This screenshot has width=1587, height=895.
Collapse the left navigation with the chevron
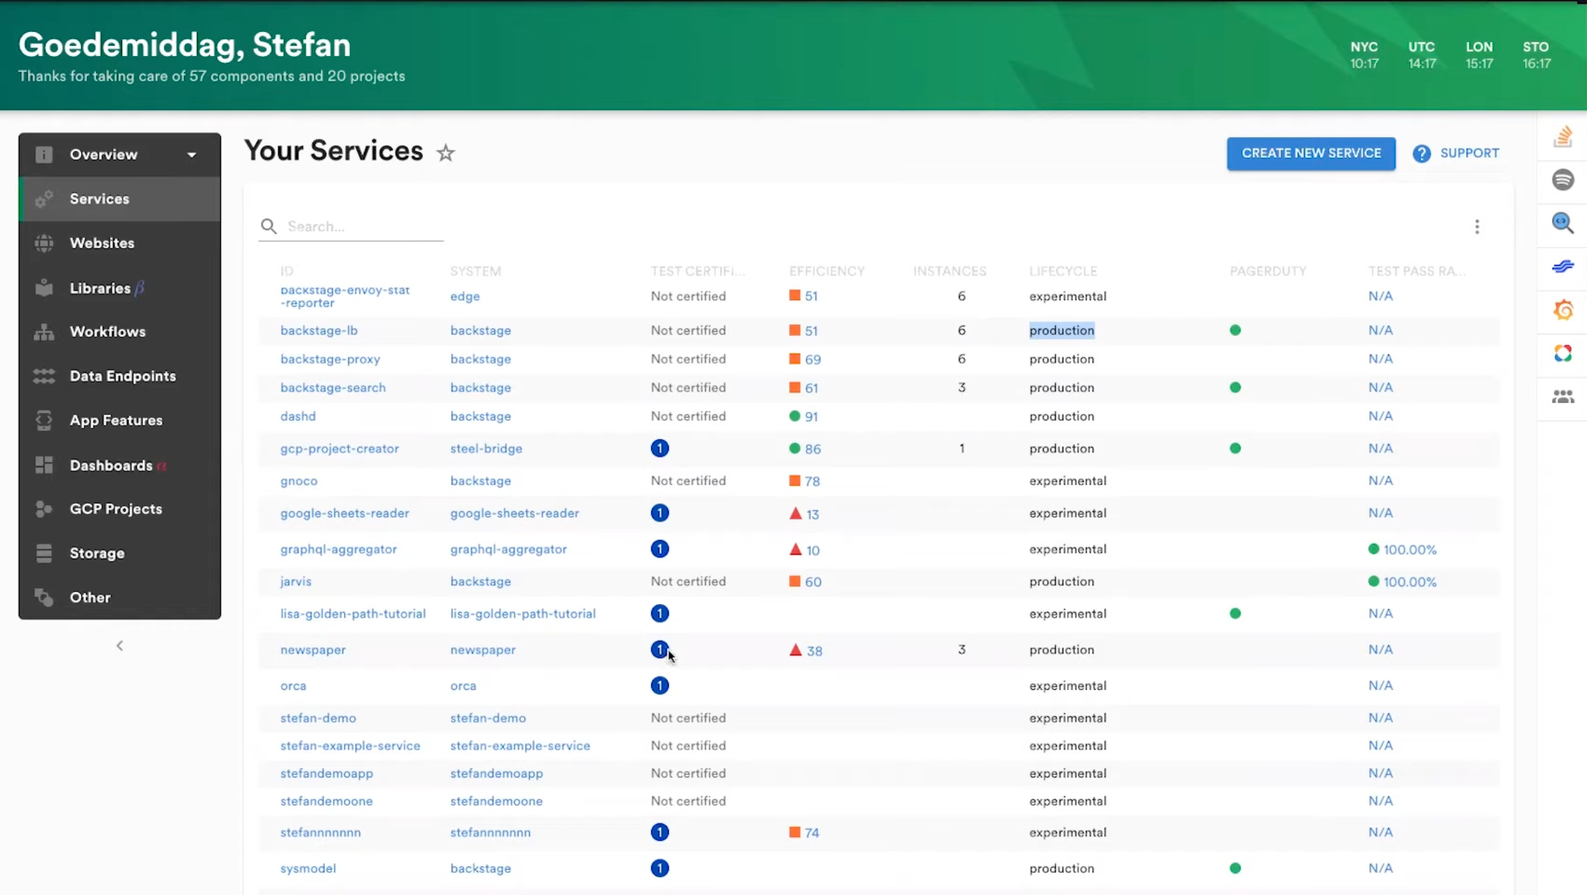click(x=120, y=645)
